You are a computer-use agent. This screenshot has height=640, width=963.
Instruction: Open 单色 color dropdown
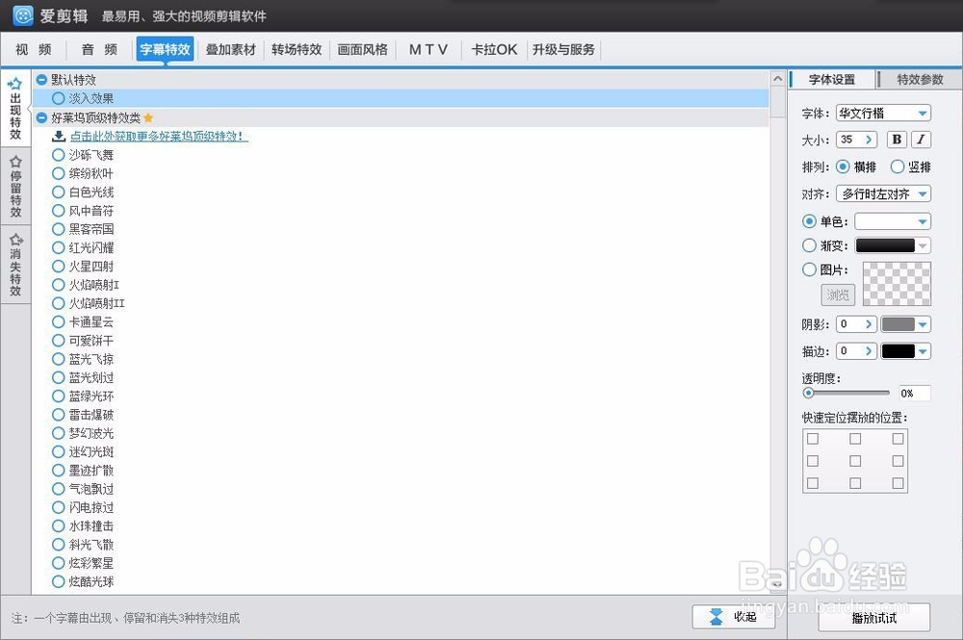click(923, 221)
